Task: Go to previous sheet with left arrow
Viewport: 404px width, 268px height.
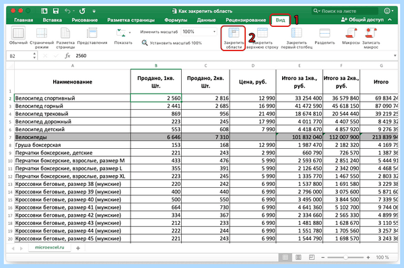Action: 13,248
